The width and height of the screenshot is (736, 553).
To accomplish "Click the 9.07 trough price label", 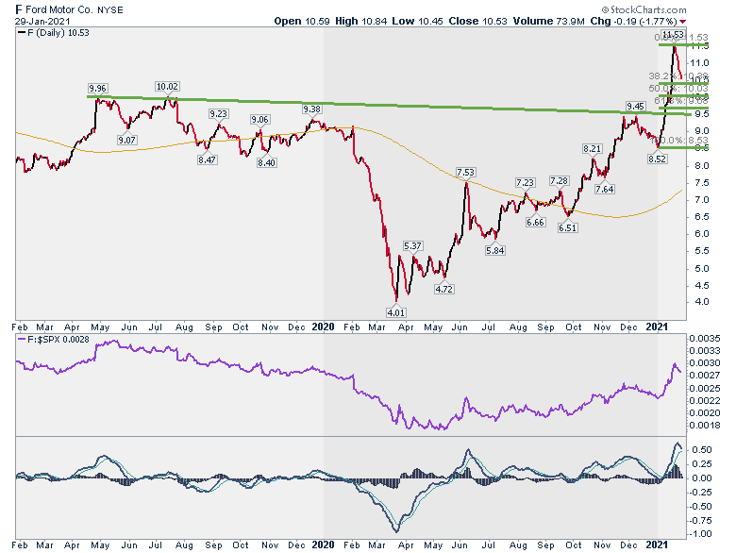I will click(126, 140).
